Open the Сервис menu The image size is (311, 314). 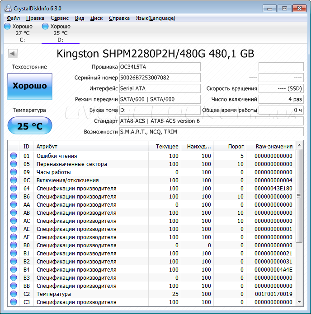coord(60,18)
